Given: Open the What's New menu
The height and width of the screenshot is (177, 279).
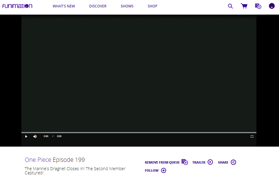Looking at the screenshot, I should coord(64,6).
